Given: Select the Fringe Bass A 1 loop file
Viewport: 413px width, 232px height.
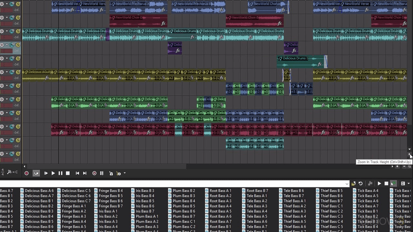Looking at the screenshot, I should [74, 206].
